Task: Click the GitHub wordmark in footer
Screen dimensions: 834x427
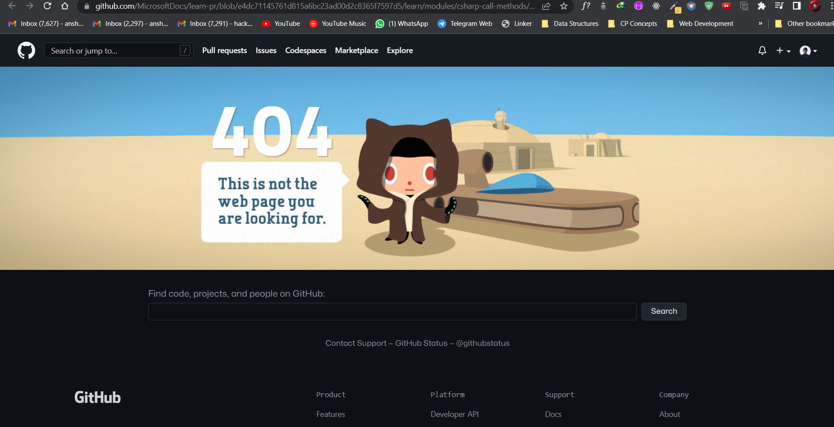Action: click(98, 398)
